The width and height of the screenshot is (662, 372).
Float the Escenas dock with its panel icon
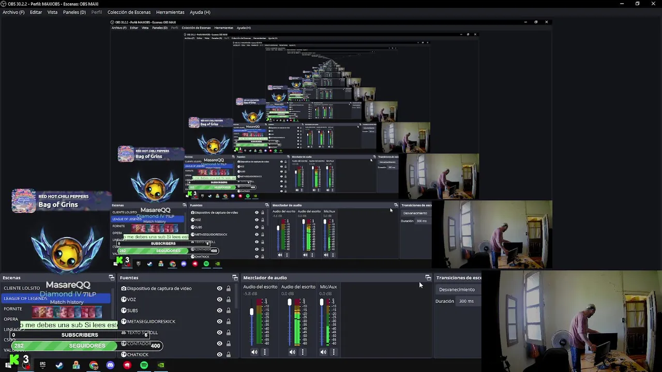click(111, 278)
